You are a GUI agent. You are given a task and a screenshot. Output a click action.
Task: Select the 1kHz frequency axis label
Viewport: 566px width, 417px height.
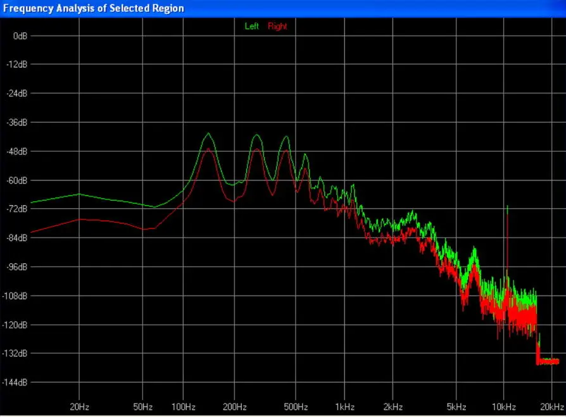tap(344, 406)
